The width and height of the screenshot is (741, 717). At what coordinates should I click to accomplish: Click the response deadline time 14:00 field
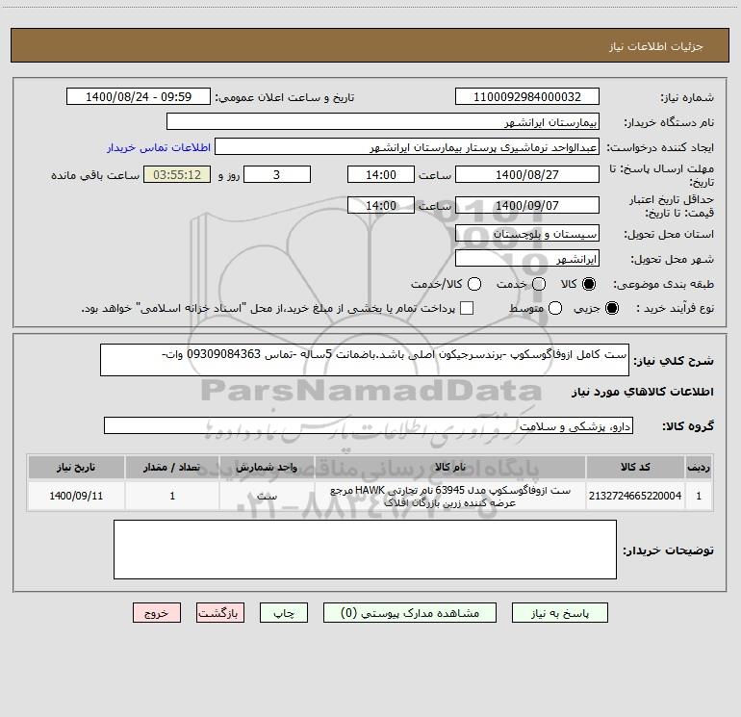tap(381, 174)
